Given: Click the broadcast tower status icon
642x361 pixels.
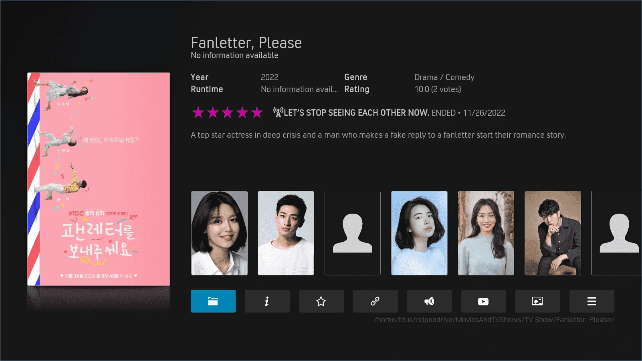Looking at the screenshot, I should (x=278, y=112).
